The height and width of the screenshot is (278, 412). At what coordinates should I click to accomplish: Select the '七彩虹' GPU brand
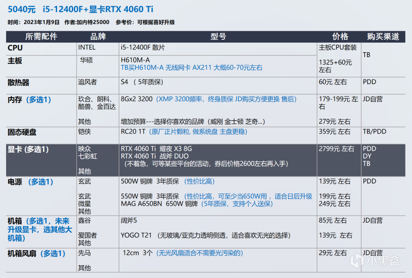(87, 156)
